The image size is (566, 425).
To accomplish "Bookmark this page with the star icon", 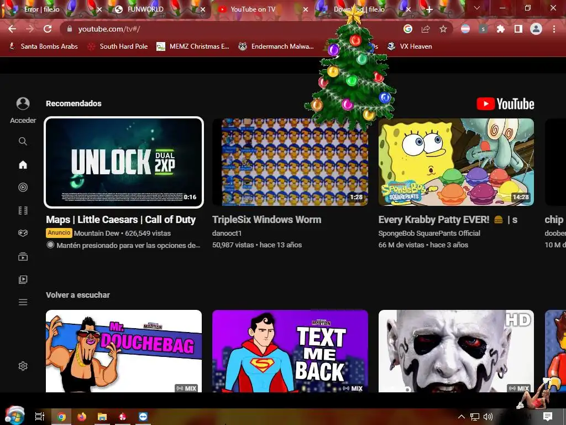I will click(443, 29).
